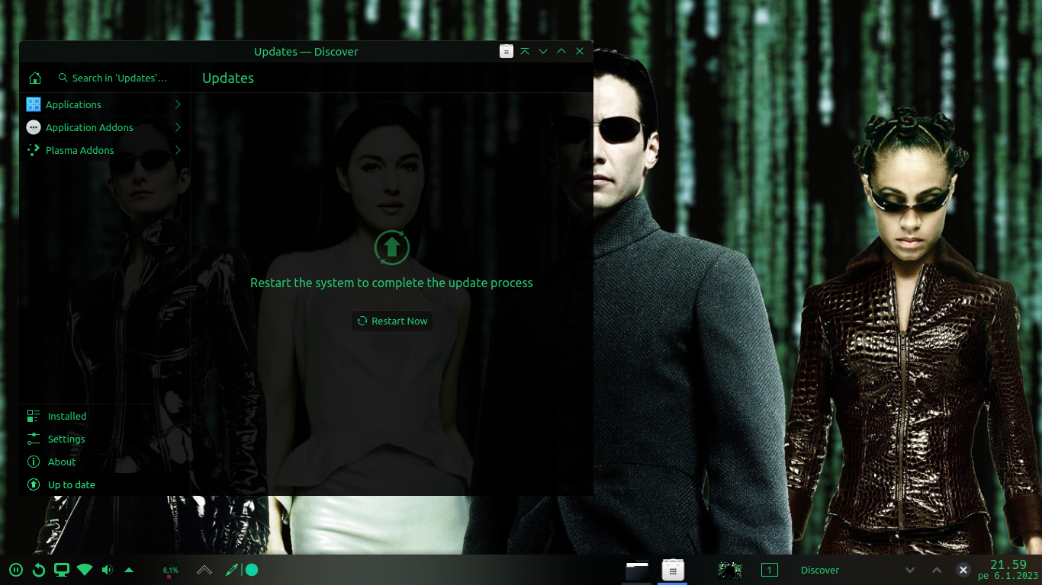Click the monitor display icon in panel
This screenshot has width=1042, height=585.
62,570
